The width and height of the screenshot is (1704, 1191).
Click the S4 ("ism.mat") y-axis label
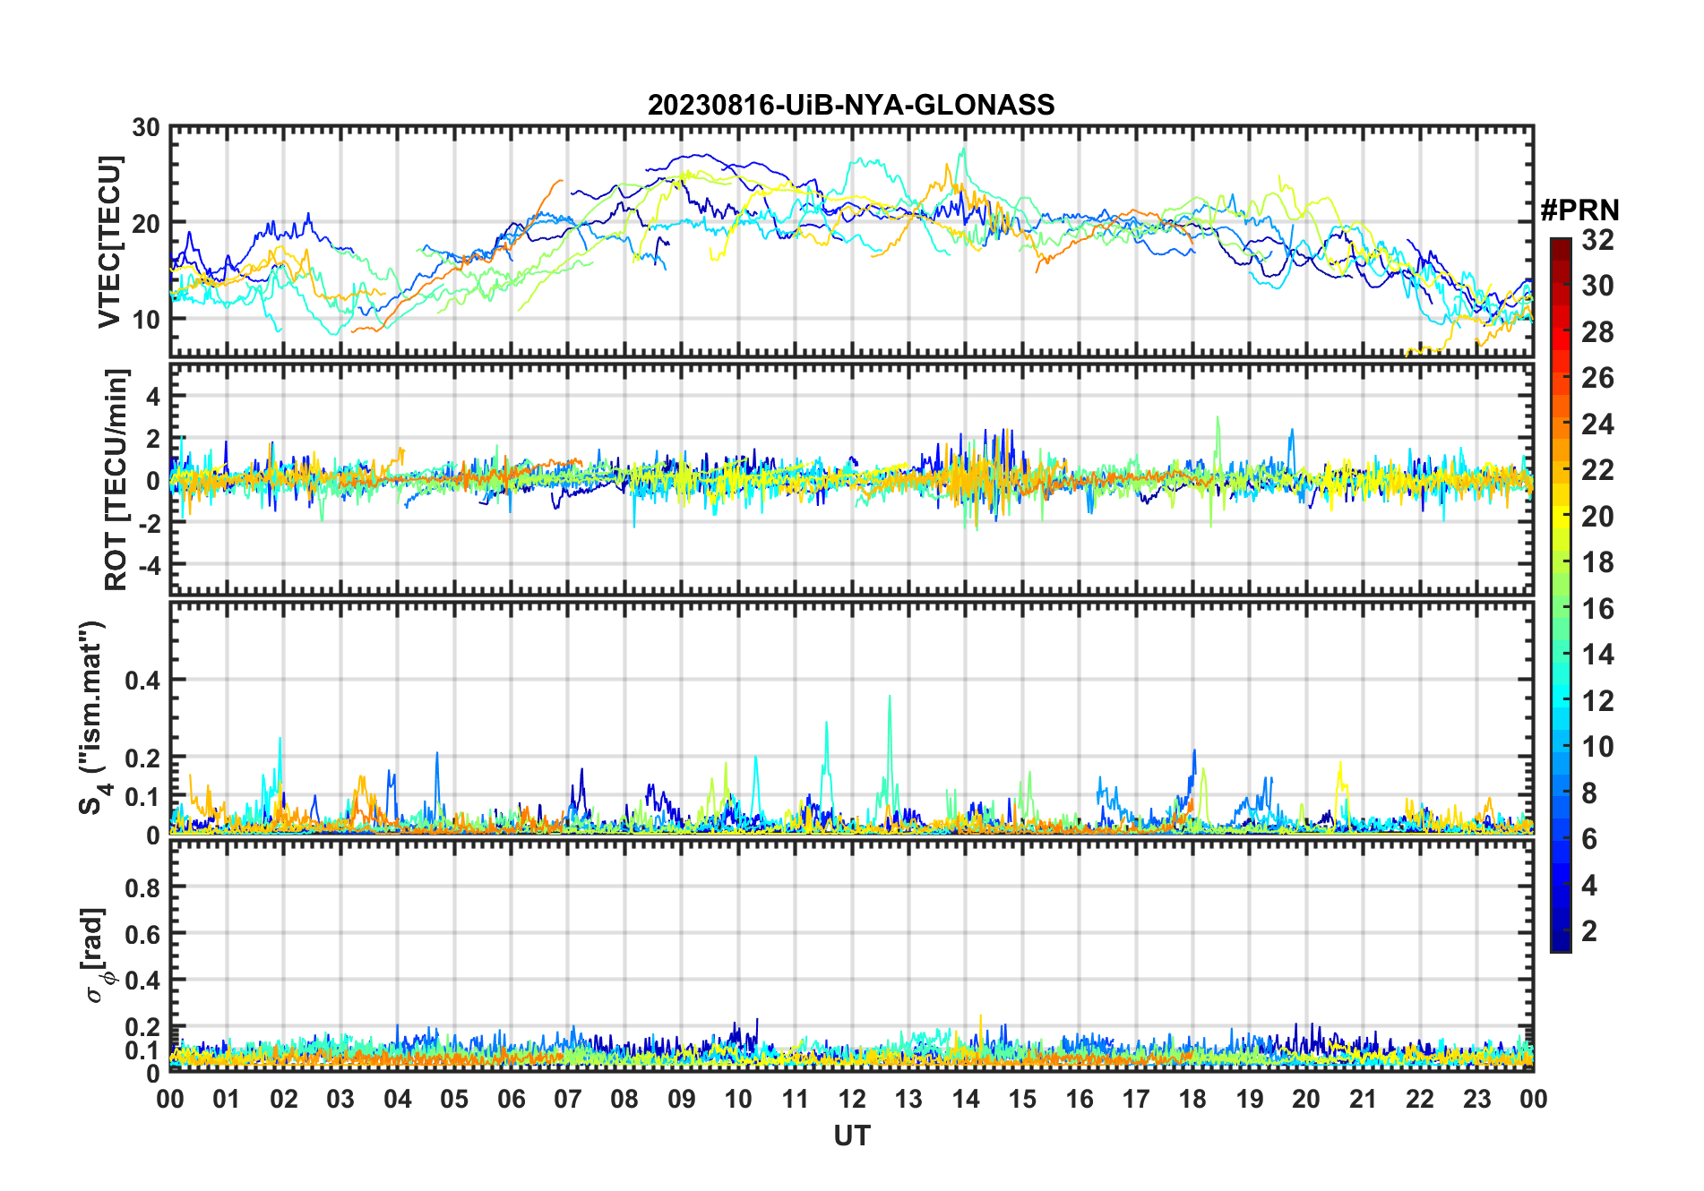(x=93, y=717)
